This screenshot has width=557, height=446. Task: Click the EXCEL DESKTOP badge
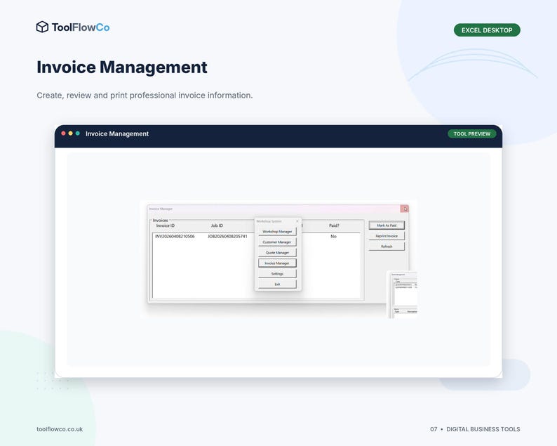pos(487,30)
